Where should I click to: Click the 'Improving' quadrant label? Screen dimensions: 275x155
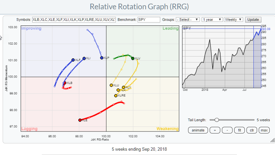pos(32,28)
